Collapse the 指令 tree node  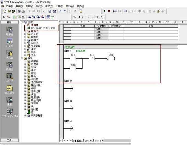(22, 58)
